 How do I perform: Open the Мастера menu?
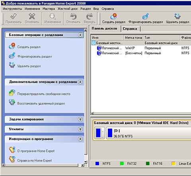(49, 9)
